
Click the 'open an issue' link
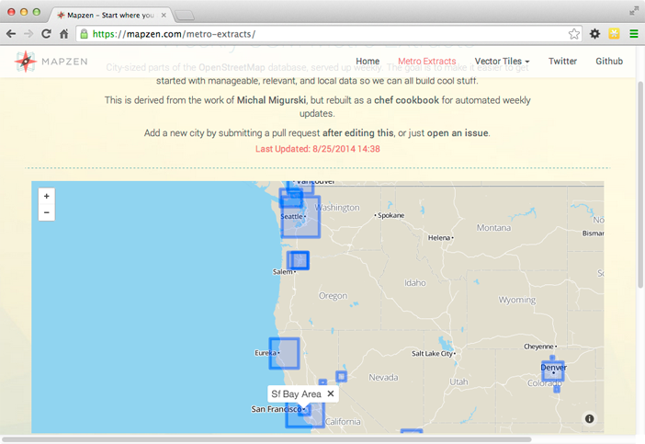pos(458,133)
